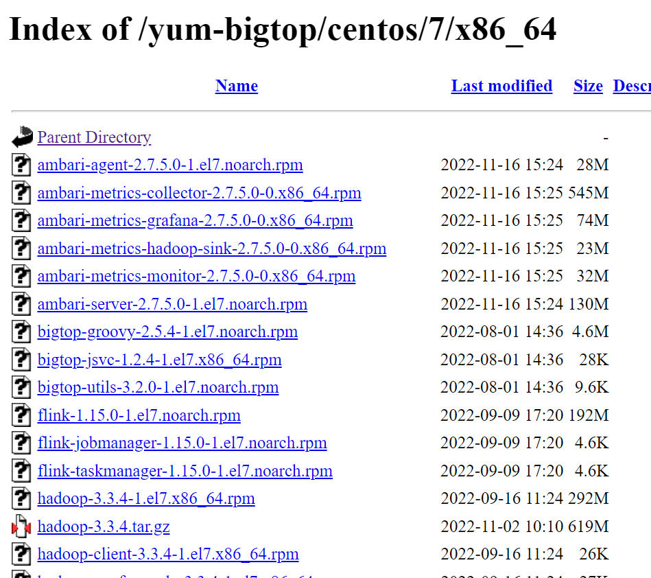Download bigtop-utils-3.2.0-1.el7.noarch.rpm
Viewport: 651px width, 578px height.
158,387
